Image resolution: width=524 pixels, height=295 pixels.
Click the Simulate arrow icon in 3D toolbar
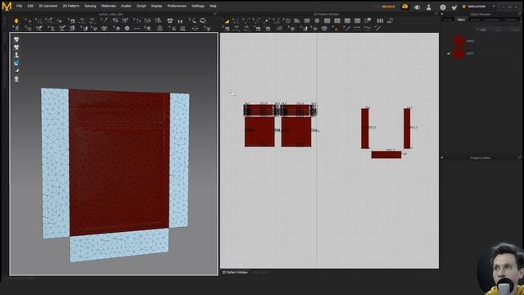16,20
